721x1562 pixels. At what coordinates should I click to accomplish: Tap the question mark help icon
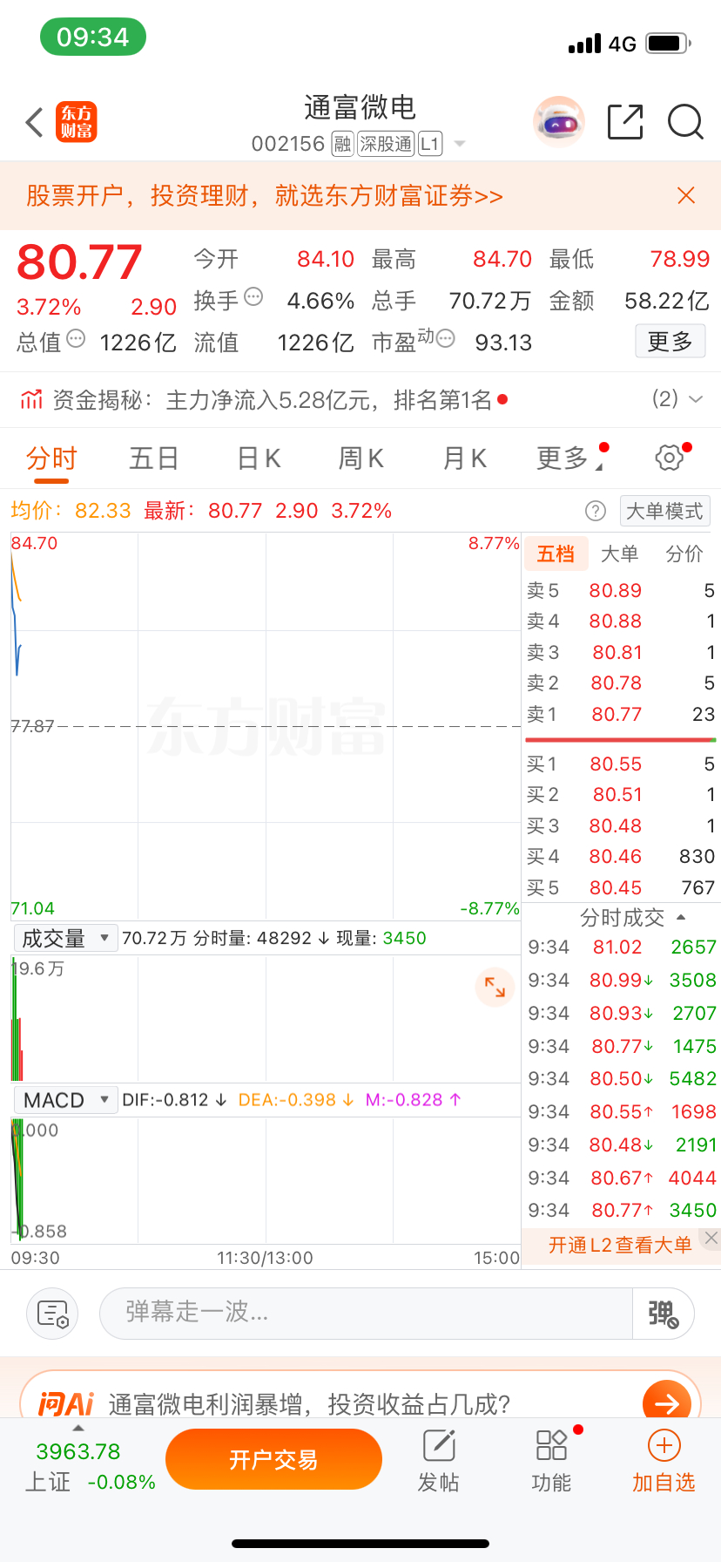tap(596, 511)
